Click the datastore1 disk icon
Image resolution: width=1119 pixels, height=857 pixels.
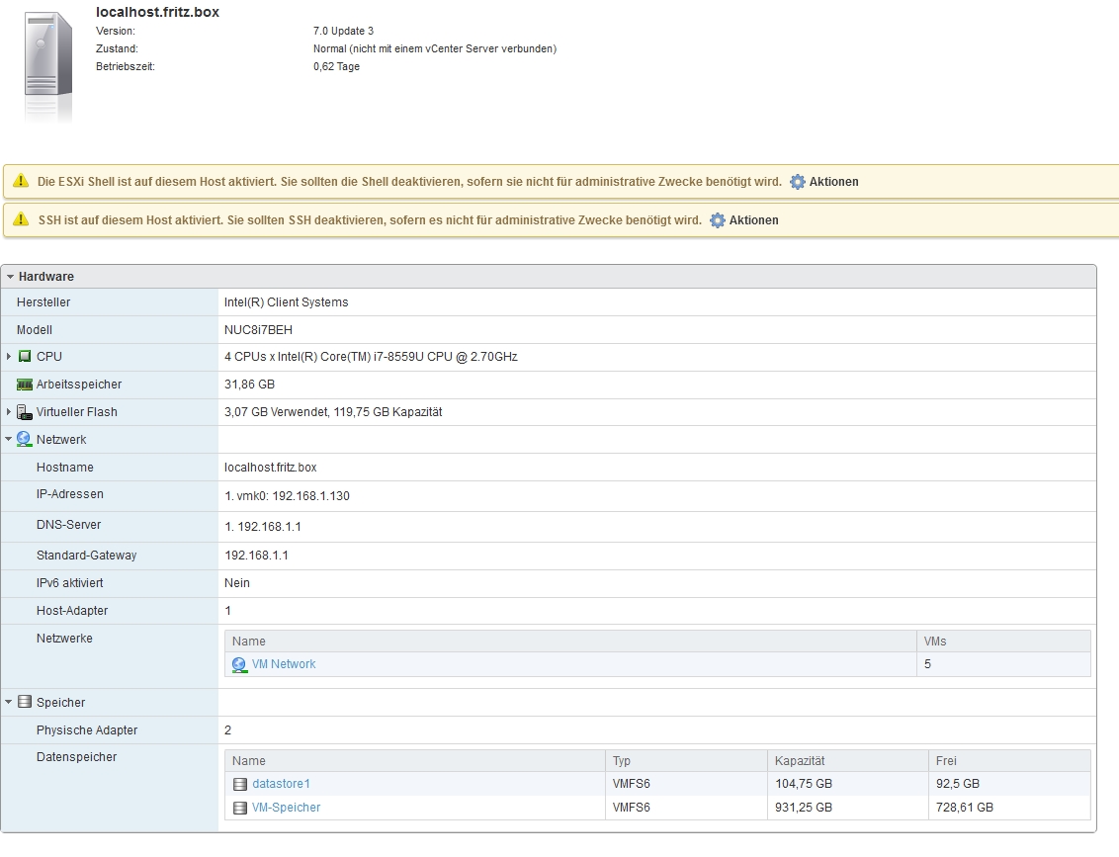[240, 785]
